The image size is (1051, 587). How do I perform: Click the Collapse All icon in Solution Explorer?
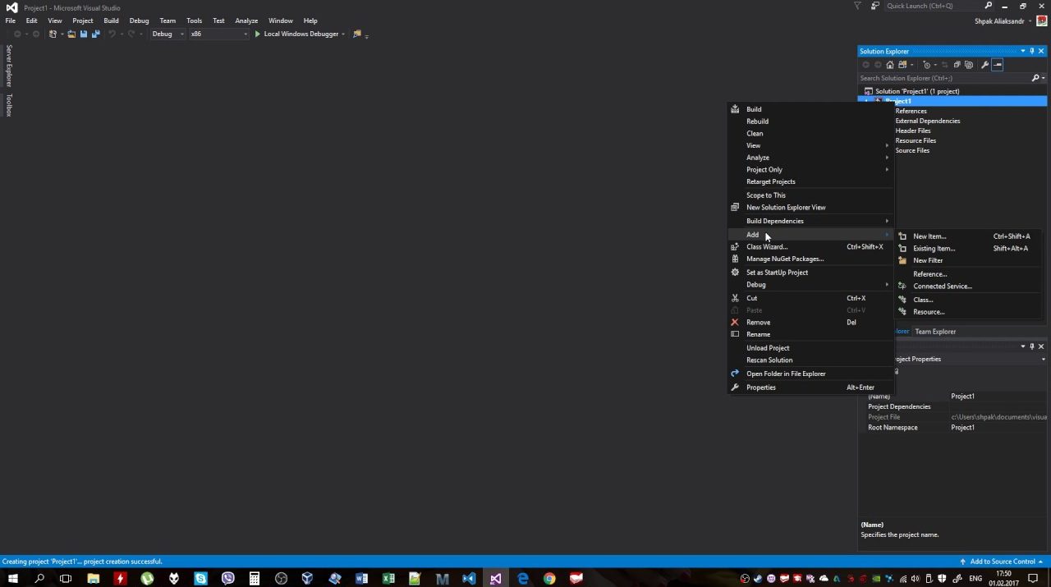coord(957,65)
